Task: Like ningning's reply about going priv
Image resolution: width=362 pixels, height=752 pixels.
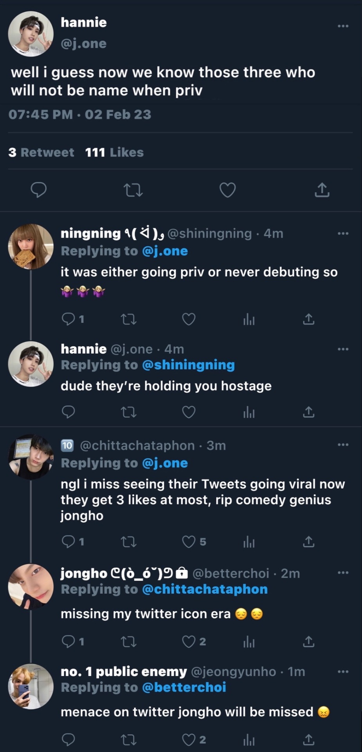Action: [189, 320]
